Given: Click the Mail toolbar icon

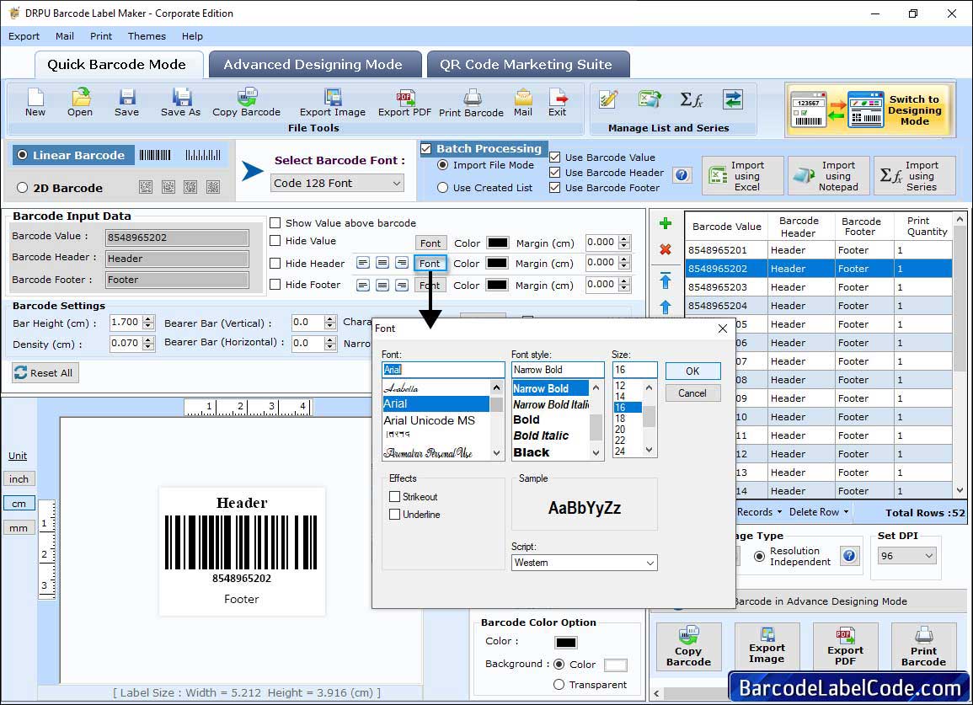Looking at the screenshot, I should point(523,103).
